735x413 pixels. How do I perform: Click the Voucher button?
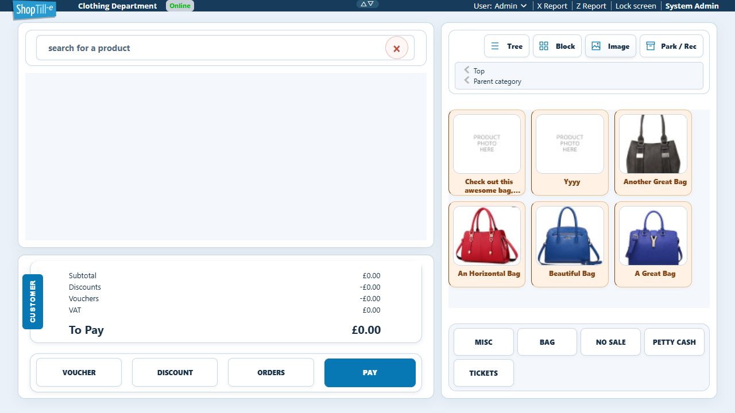79,372
